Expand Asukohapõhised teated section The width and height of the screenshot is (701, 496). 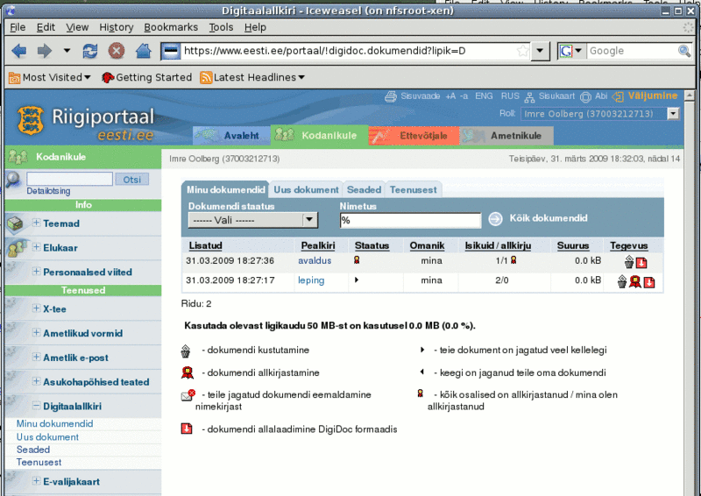click(36, 381)
